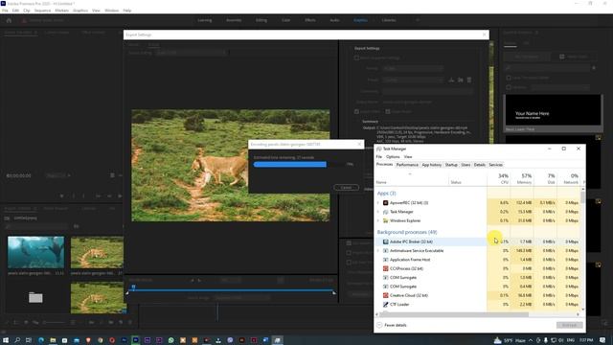Expand the Windows Explorer process row
The image size is (613, 345).
pyautogui.click(x=378, y=220)
